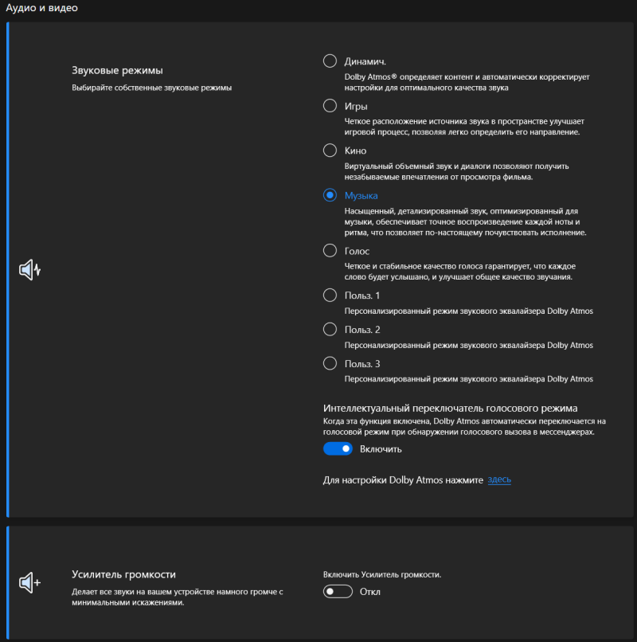
Task: Click the Включить label beside the toggle
Action: tap(381, 449)
